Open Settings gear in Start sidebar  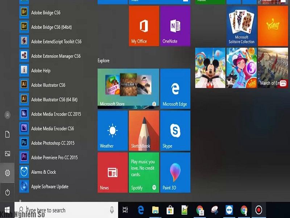click(x=7, y=173)
